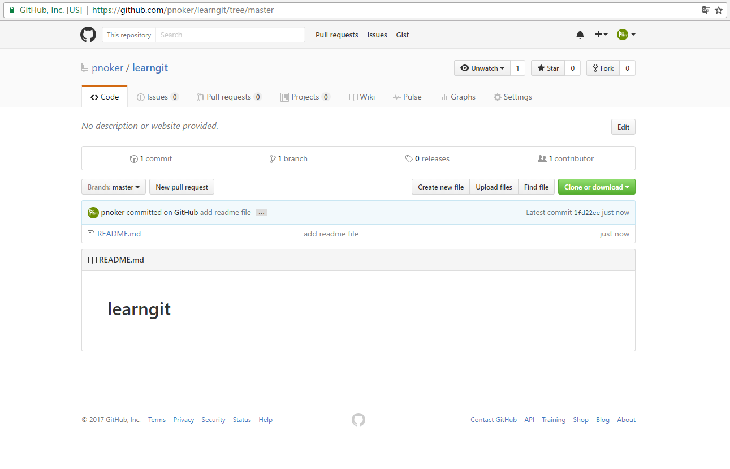Open the README.md file link
The image size is (730, 469).
(119, 234)
